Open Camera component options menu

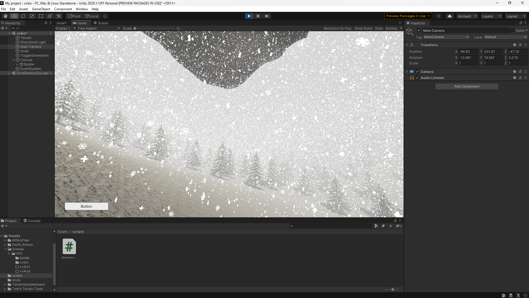click(526, 72)
